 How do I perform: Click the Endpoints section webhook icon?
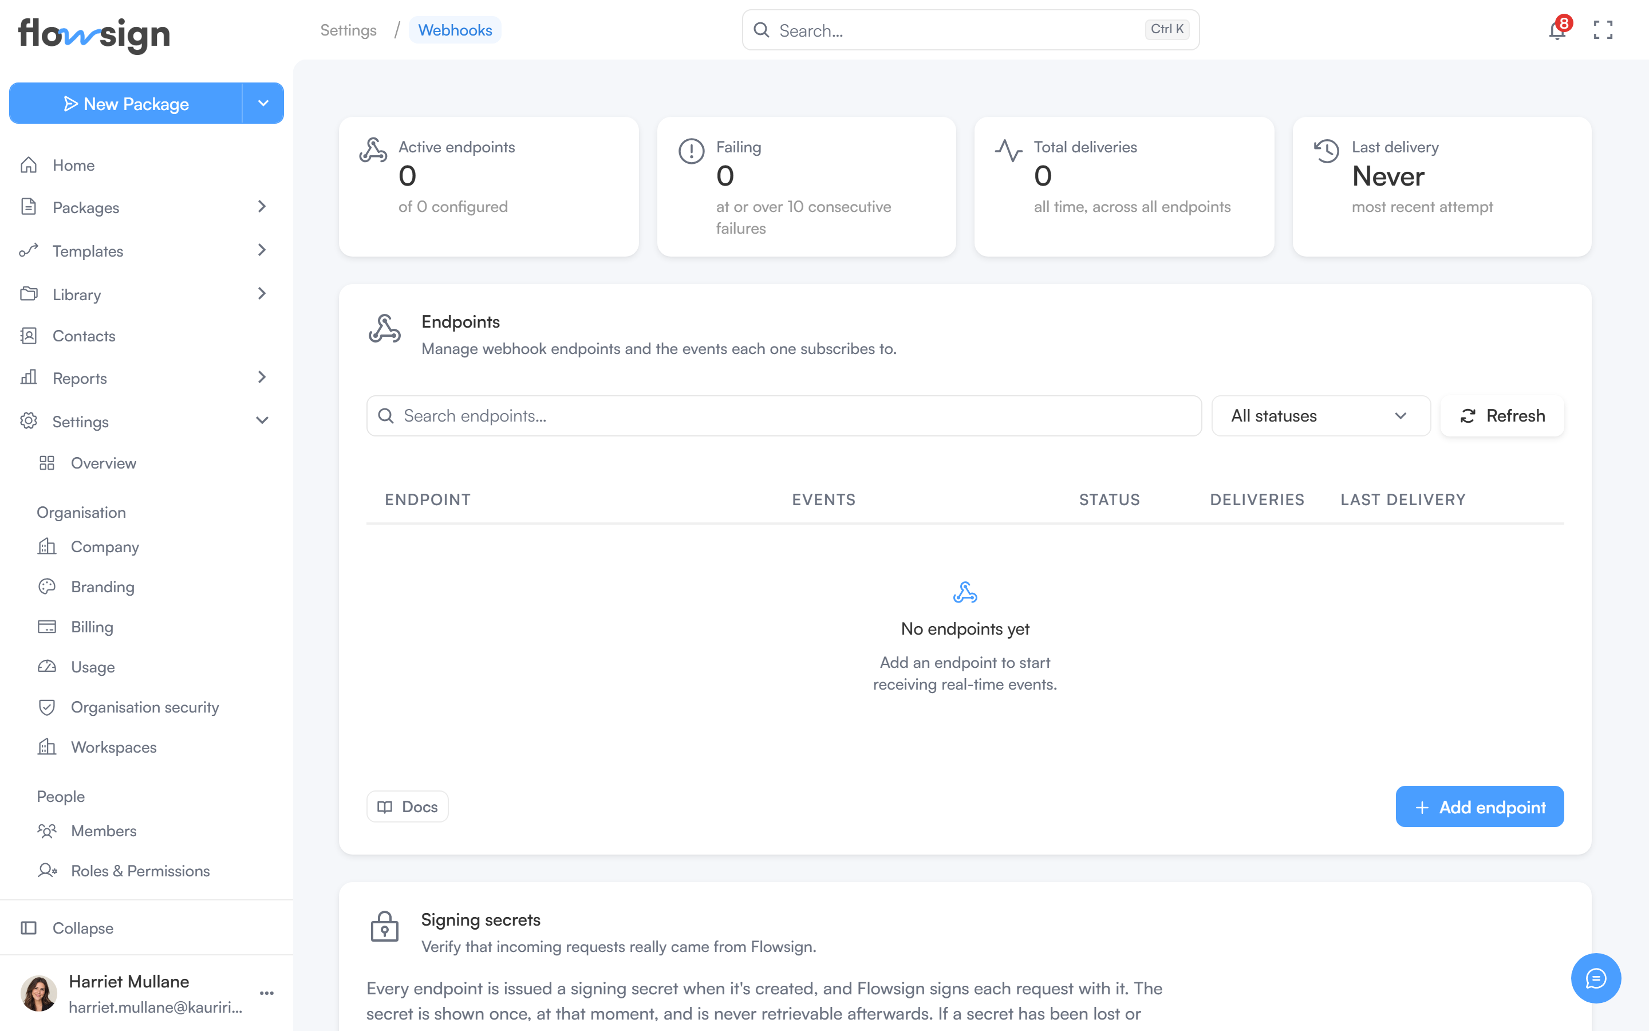click(x=384, y=329)
